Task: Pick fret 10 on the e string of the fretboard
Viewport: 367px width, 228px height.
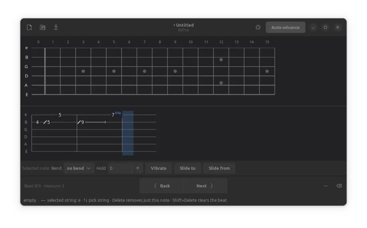Action: pyautogui.click(x=190, y=48)
